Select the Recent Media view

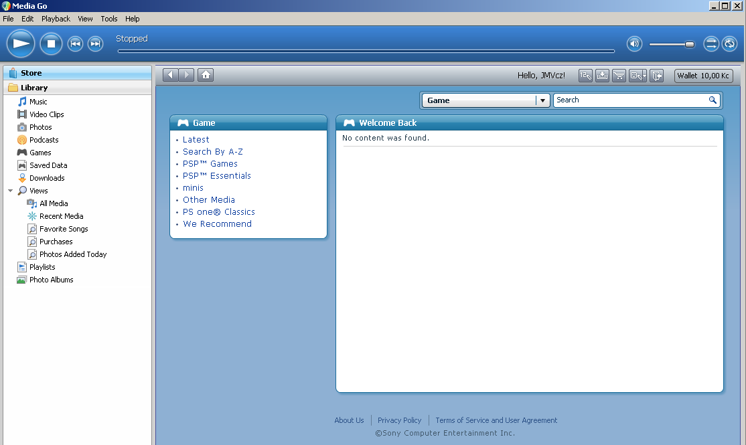61,216
